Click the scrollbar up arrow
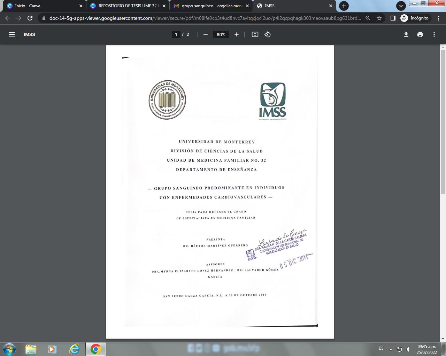This screenshot has height=356, width=446. pyautogui.click(x=443, y=47)
